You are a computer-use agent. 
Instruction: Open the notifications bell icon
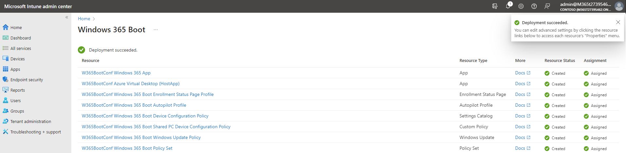tap(508, 6)
